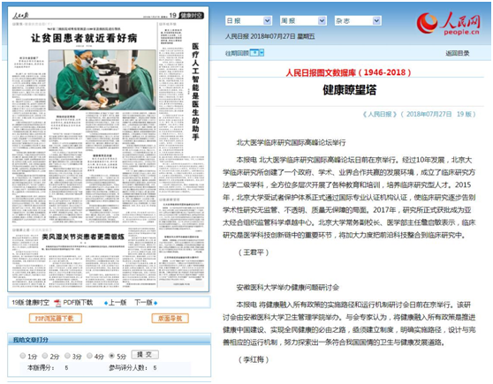Click the people.cn logo
The height and width of the screenshot is (384, 493).
tap(448, 24)
